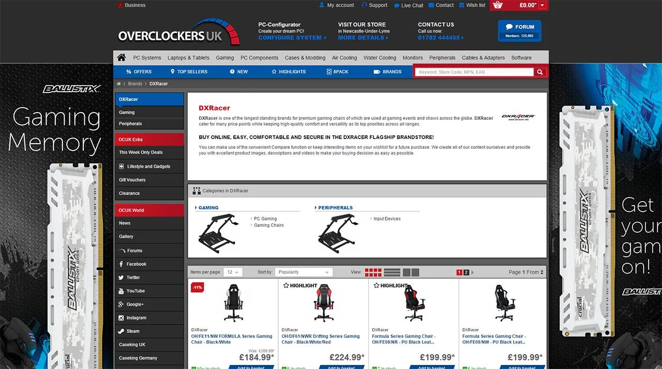Go to the next results page arrow
Viewport: 662px width, 369px height.
472,272
